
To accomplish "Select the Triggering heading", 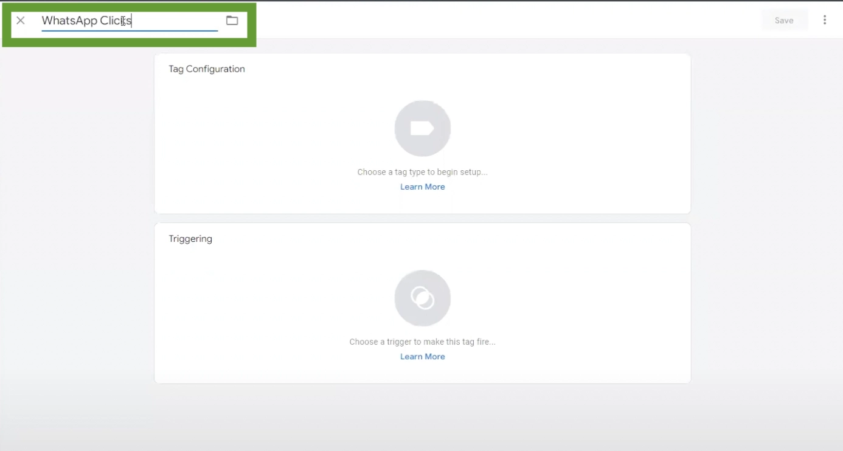I will [x=190, y=239].
